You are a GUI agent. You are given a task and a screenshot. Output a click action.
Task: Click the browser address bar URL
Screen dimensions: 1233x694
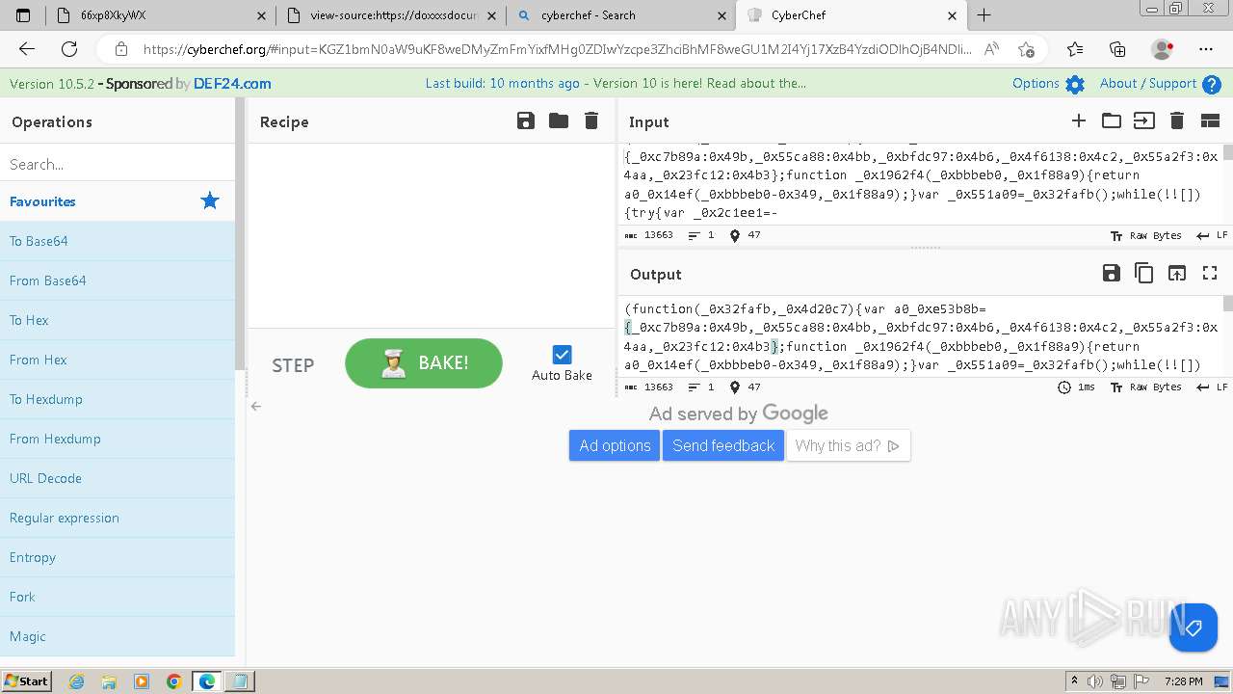coord(557,49)
